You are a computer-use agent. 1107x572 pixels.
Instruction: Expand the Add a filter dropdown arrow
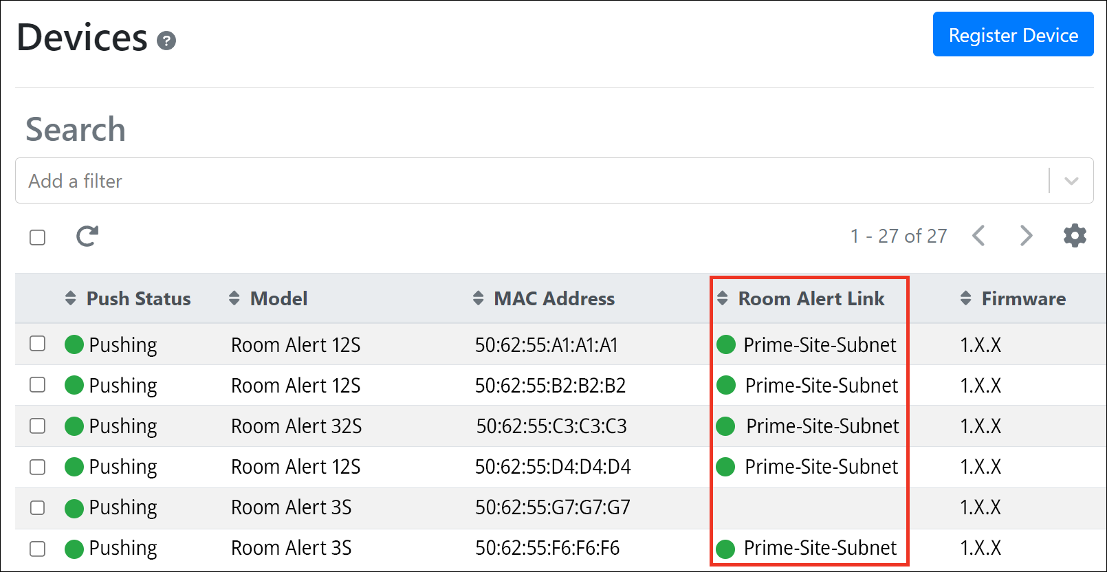coord(1071,181)
